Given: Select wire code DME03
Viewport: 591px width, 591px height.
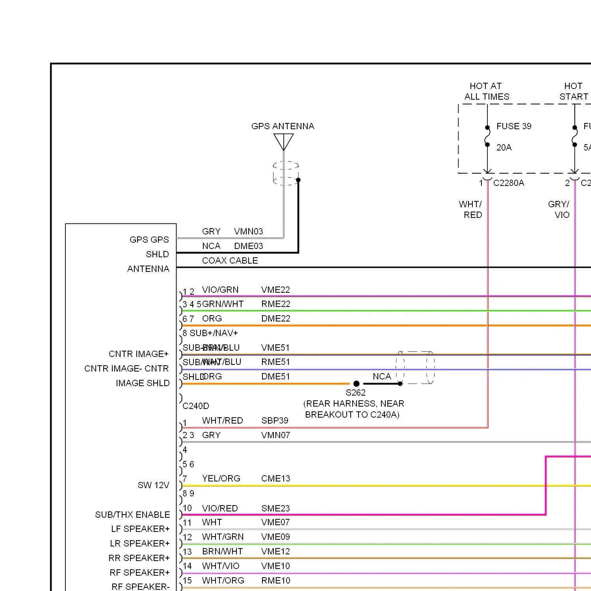Looking at the screenshot, I should (x=248, y=246).
